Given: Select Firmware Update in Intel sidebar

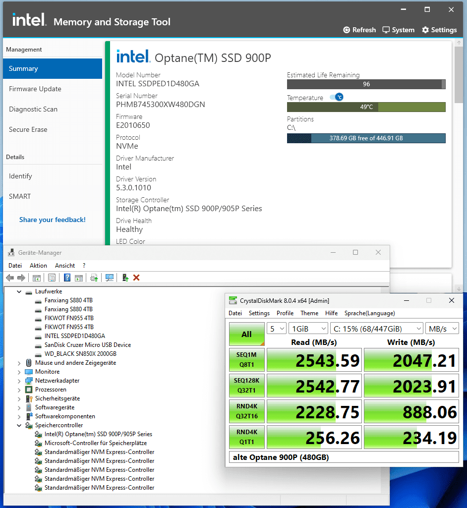Looking at the screenshot, I should pyautogui.click(x=53, y=89).
